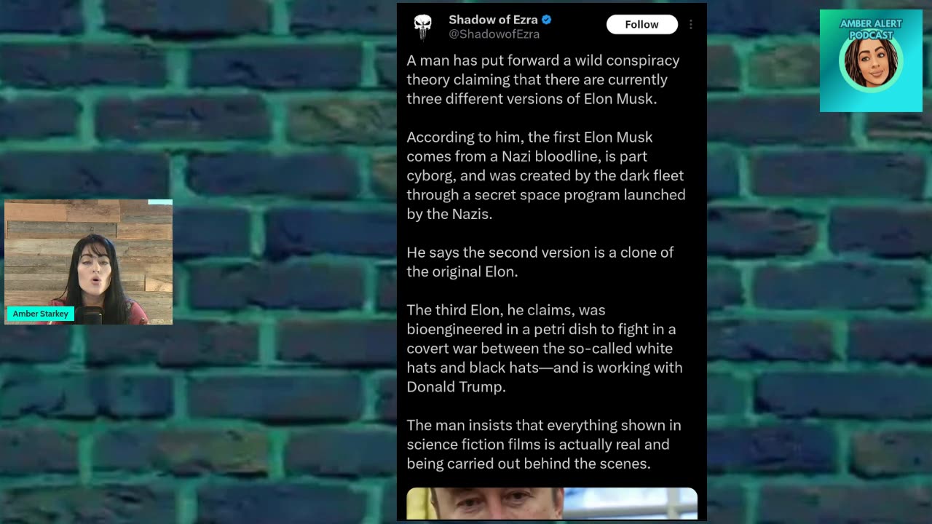932x524 pixels.
Task: Click the Amber Alert Podcast title text
Action: pos(871,29)
